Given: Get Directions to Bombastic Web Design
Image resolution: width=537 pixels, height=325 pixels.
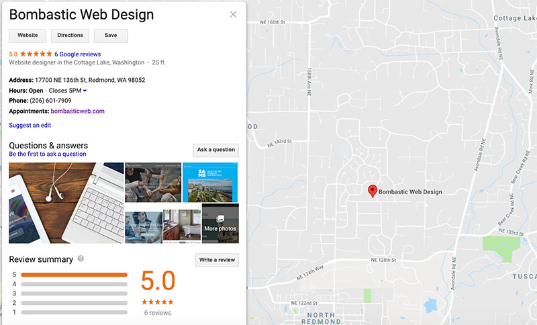Looking at the screenshot, I should 70,36.
